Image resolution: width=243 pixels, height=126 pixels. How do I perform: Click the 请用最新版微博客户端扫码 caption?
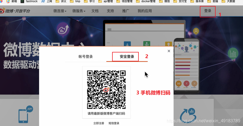click(106, 114)
